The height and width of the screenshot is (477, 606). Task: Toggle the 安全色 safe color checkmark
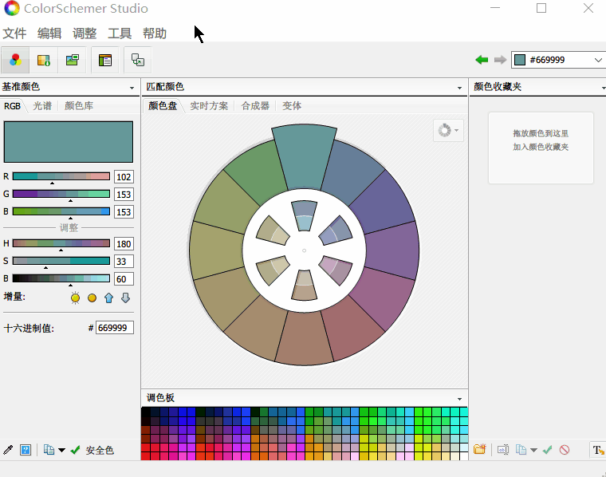click(76, 450)
